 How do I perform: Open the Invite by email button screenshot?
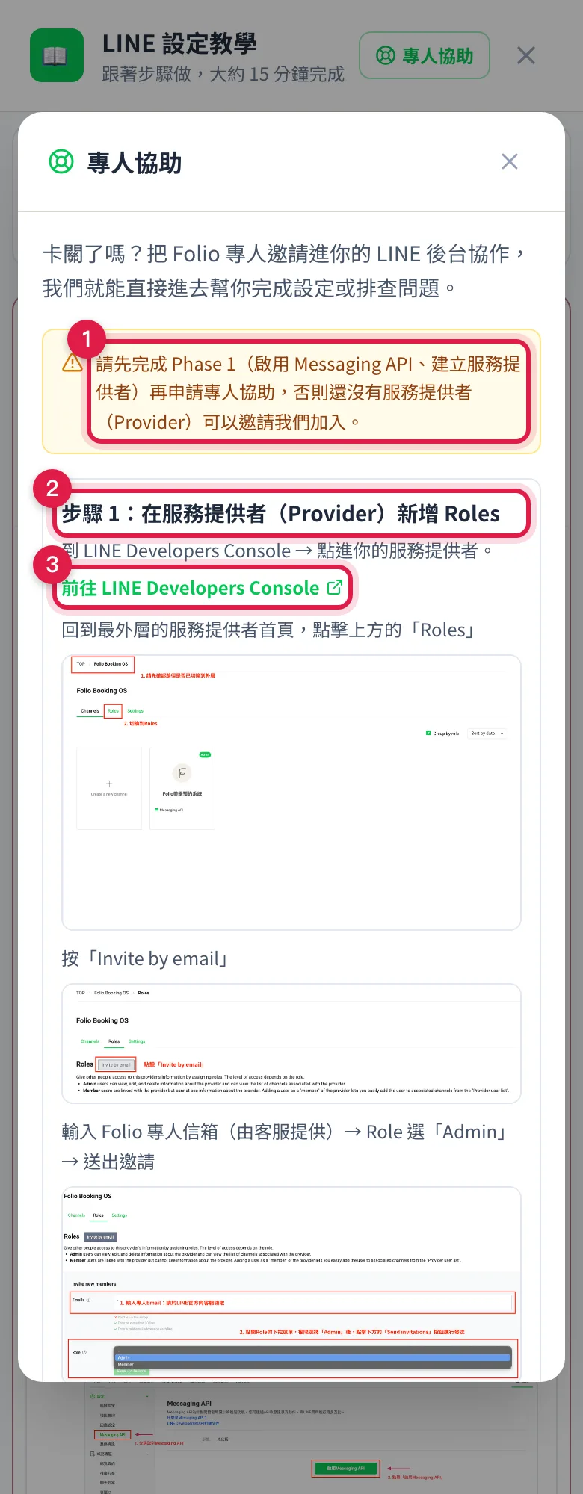291,1044
